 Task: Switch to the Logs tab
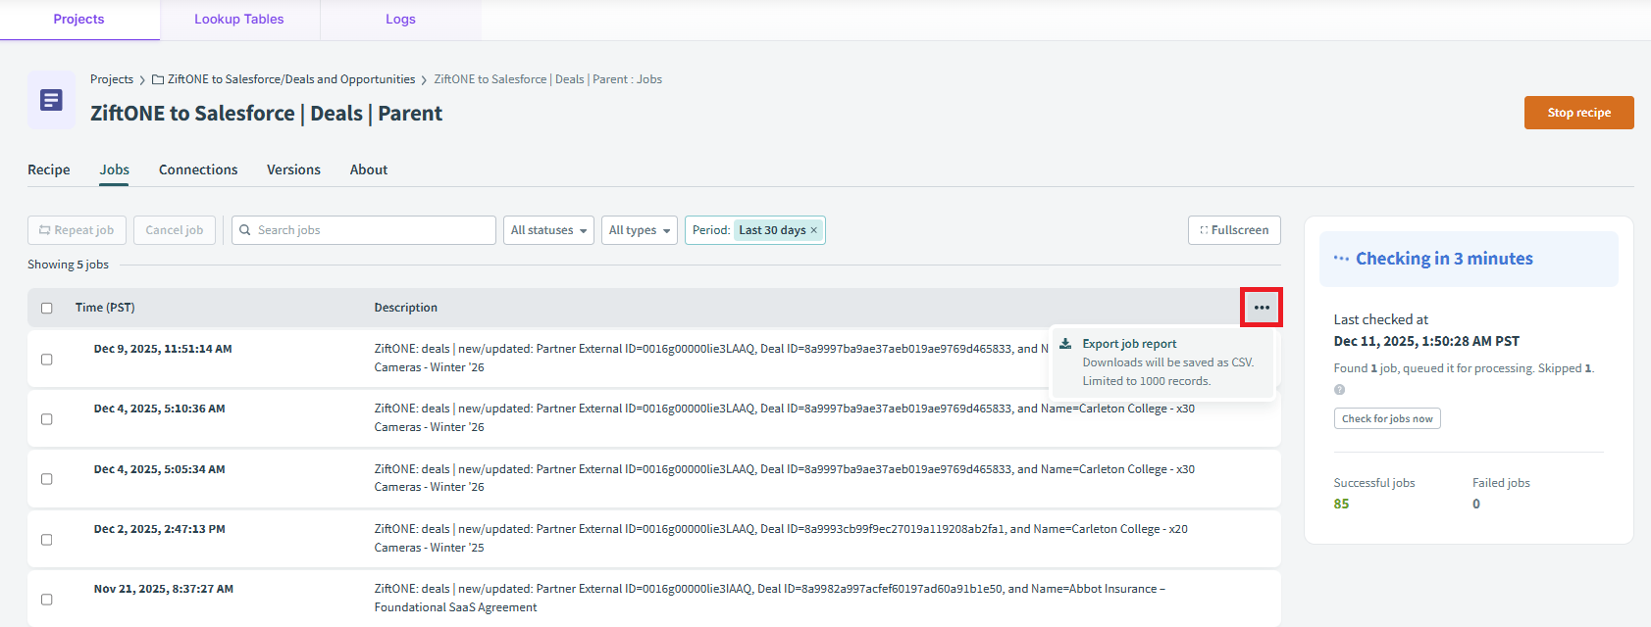click(x=400, y=20)
